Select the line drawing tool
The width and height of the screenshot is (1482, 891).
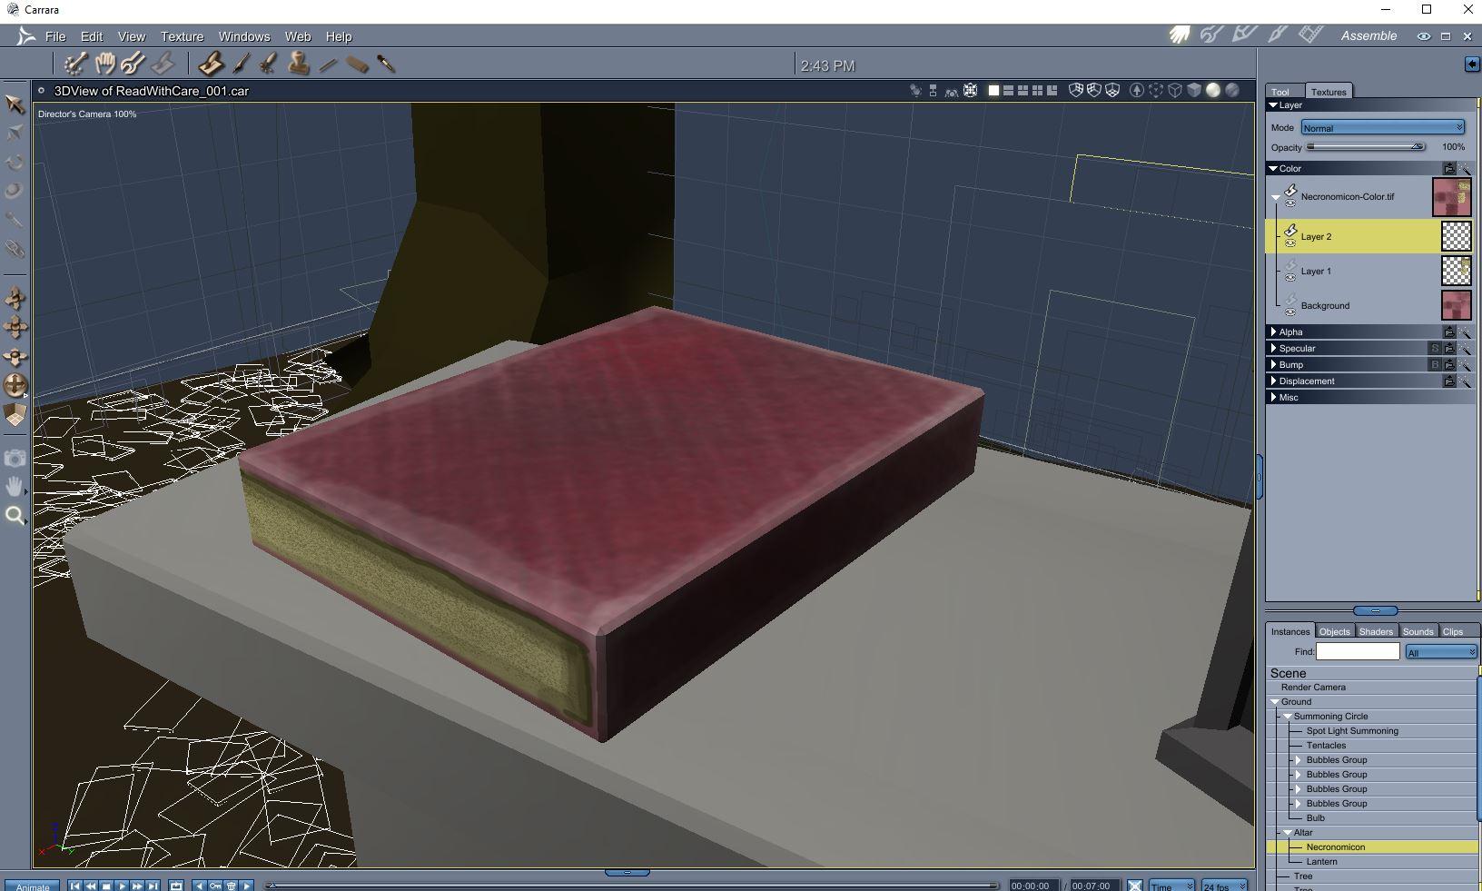click(x=328, y=64)
